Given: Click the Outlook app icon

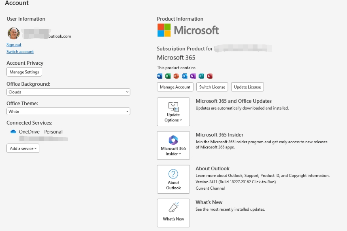Looking at the screenshot, I should (x=185, y=76).
